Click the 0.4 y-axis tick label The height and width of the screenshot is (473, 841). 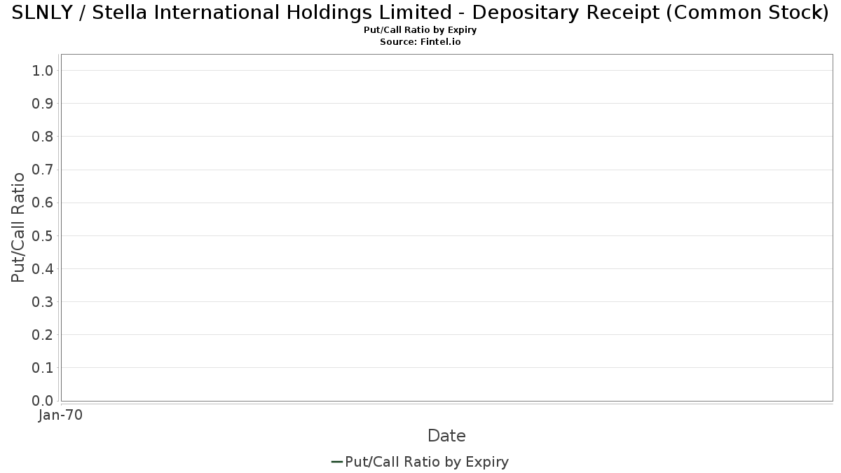43,268
